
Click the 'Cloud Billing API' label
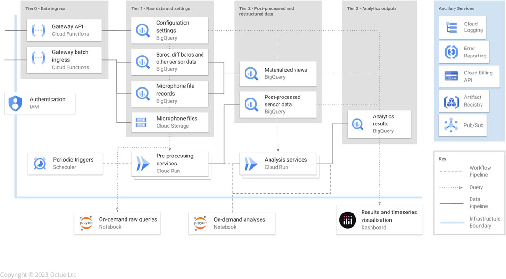coord(478,76)
